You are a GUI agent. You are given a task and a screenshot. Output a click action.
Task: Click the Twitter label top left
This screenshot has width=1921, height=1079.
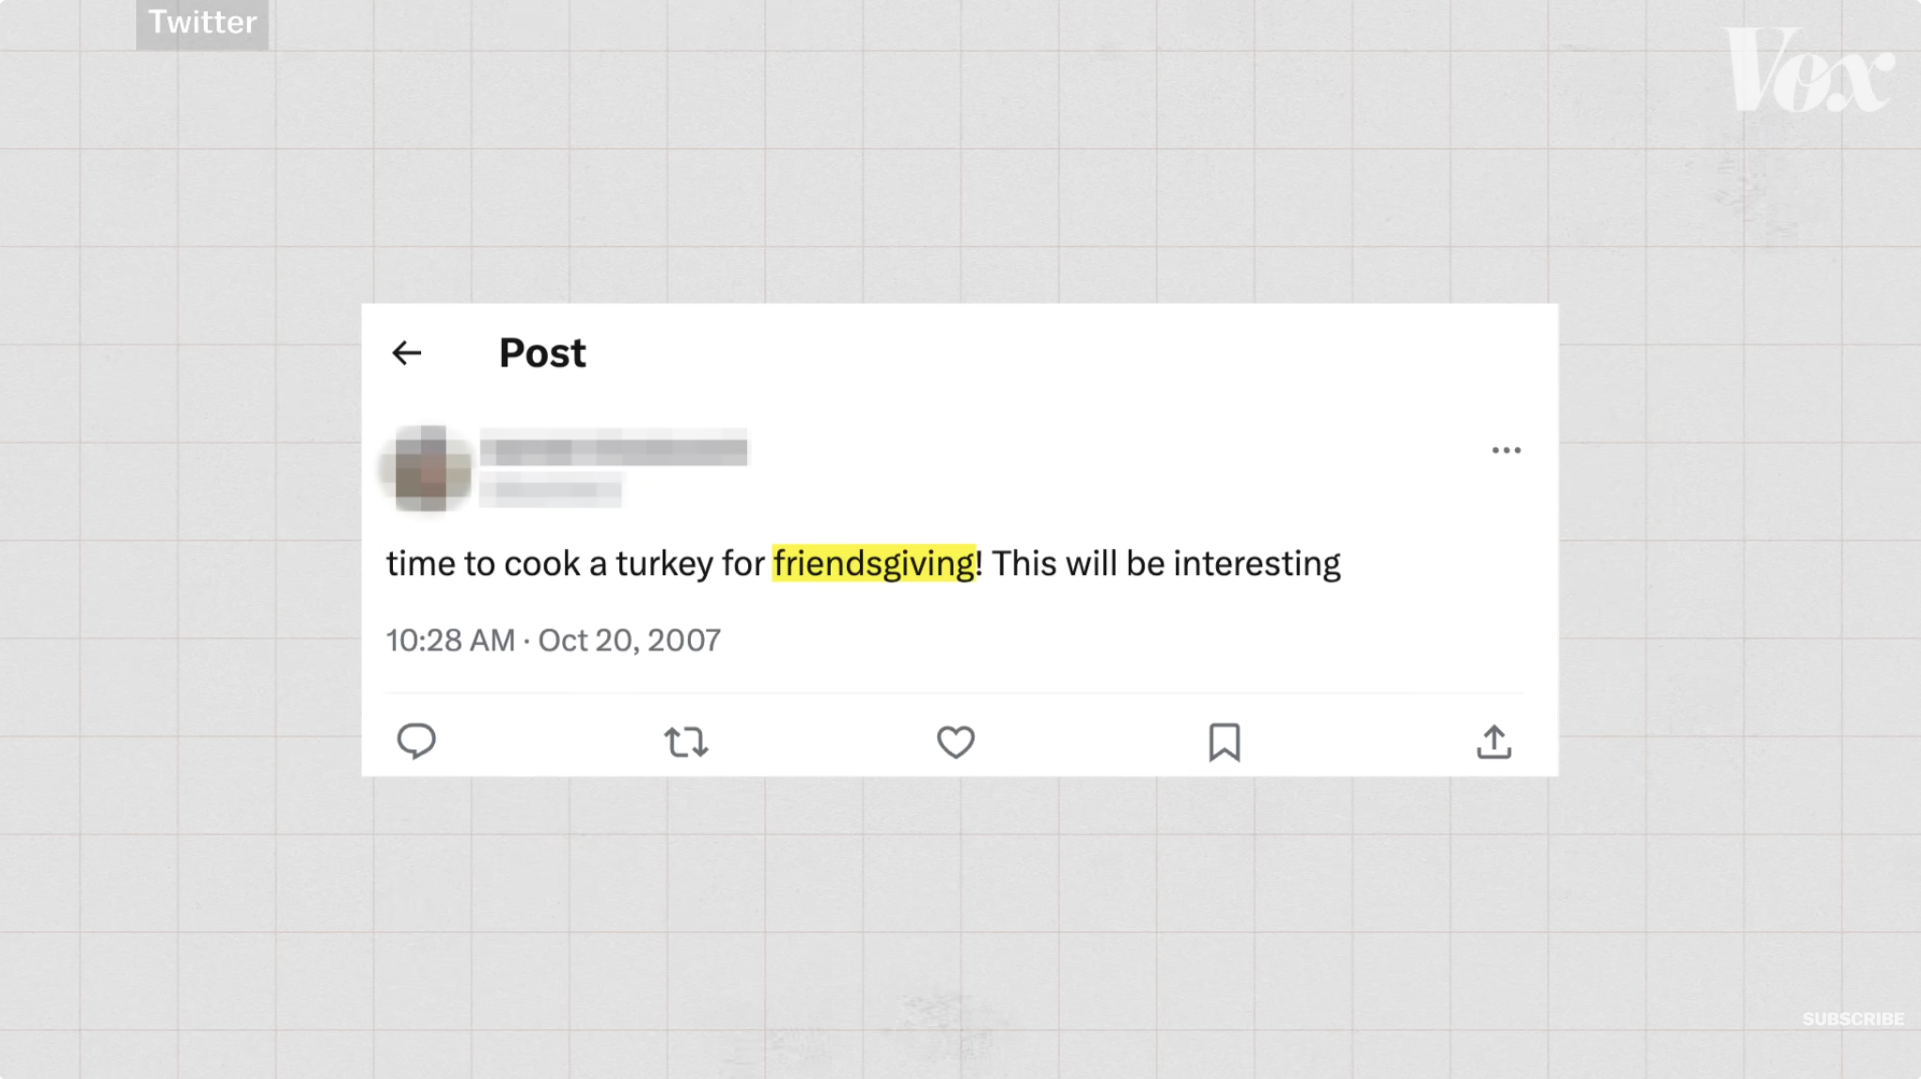pos(202,23)
